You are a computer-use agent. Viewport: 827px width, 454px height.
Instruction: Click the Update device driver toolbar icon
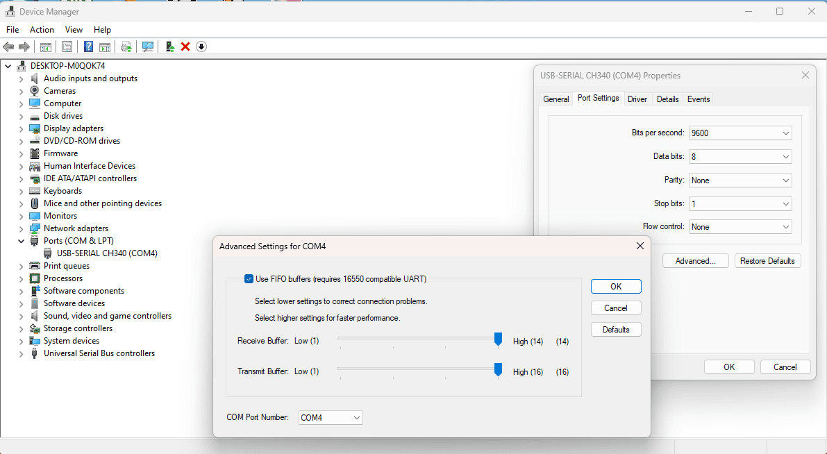pyautogui.click(x=170, y=47)
